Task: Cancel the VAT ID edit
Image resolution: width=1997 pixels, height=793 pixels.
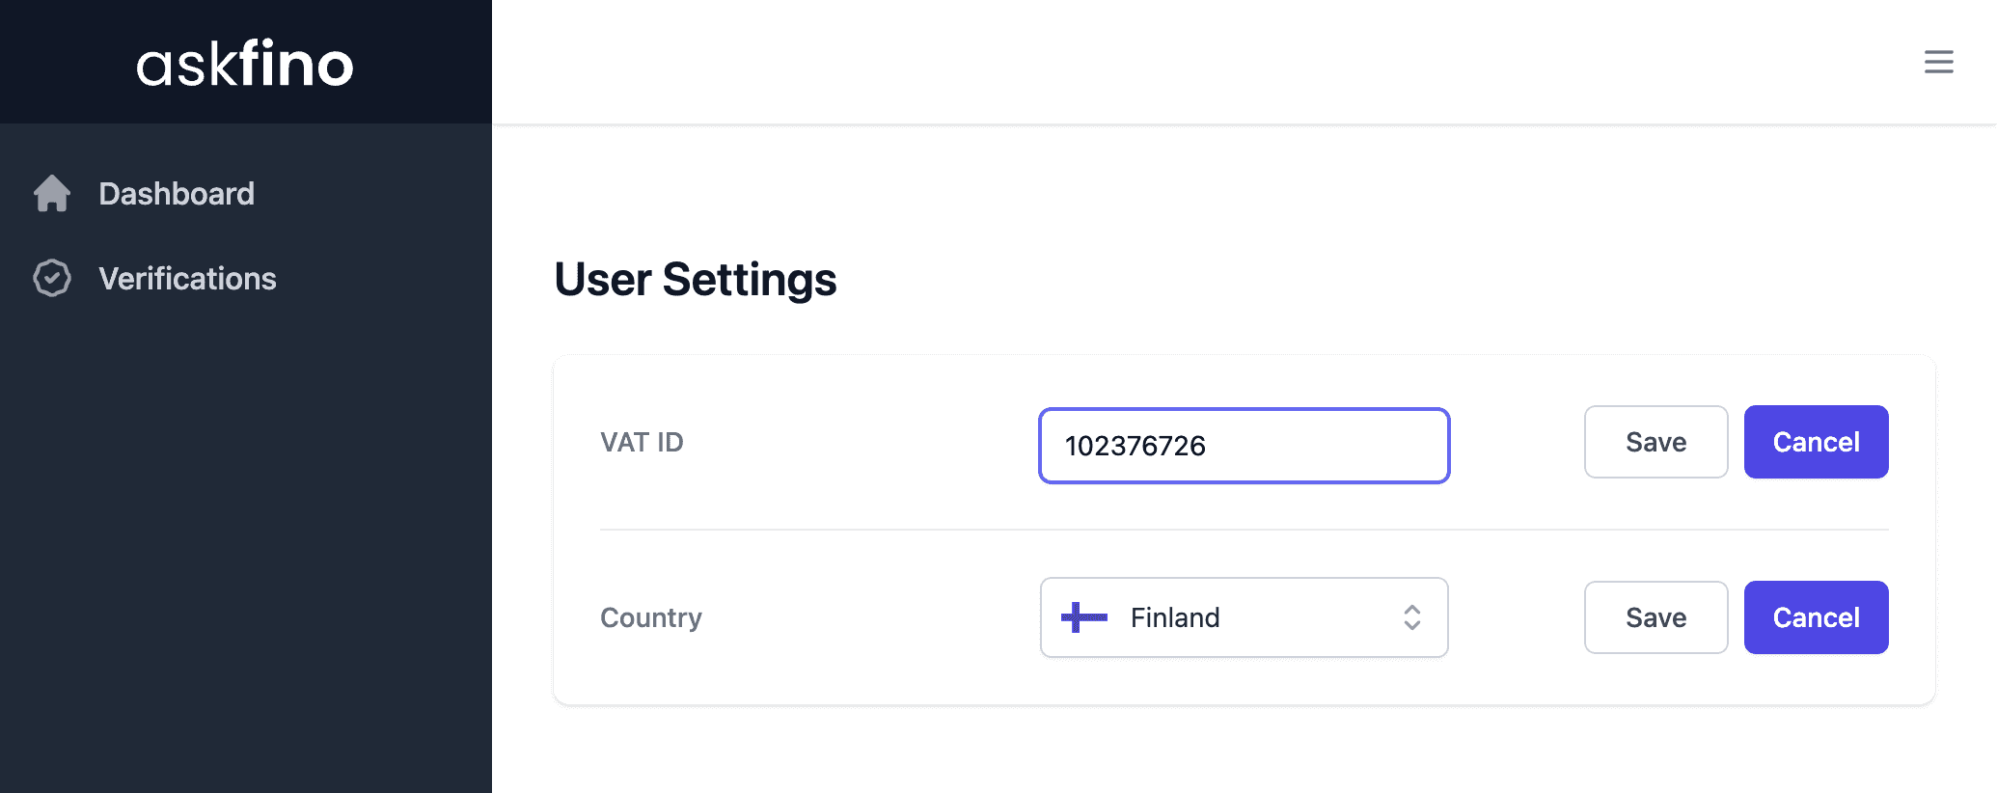Action: click(x=1816, y=442)
